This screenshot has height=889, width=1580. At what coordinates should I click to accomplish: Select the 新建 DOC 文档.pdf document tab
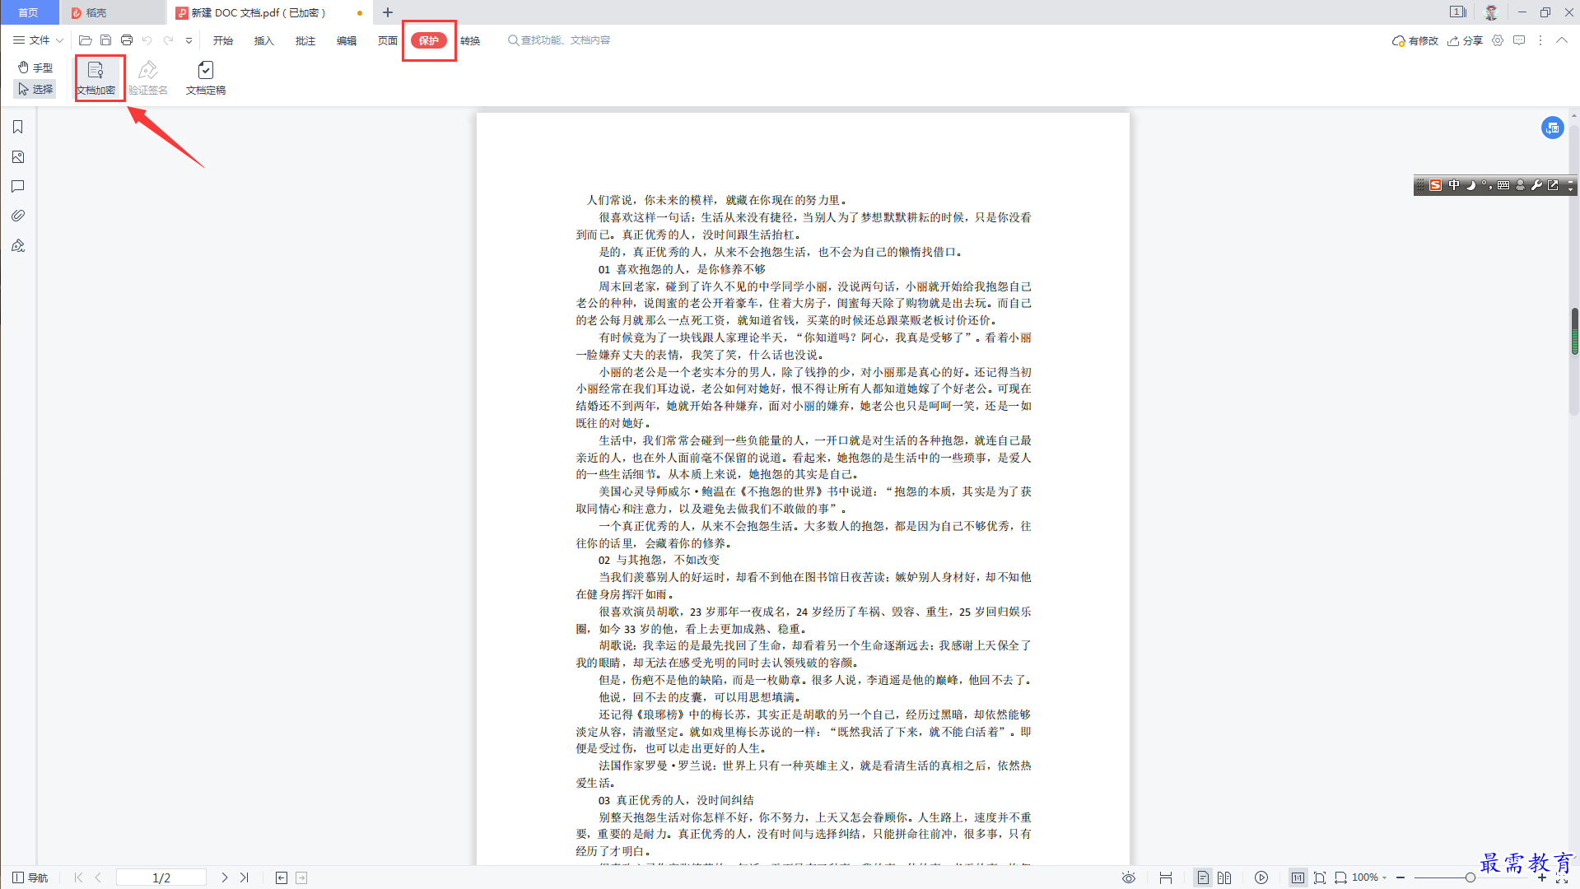(x=269, y=12)
